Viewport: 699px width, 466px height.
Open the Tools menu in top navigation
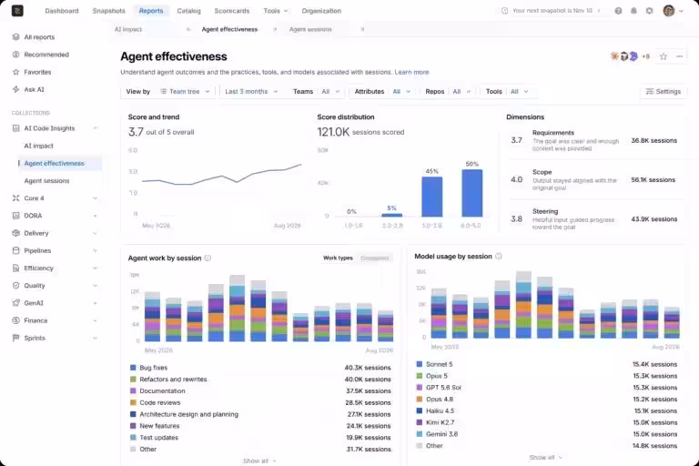pos(276,11)
